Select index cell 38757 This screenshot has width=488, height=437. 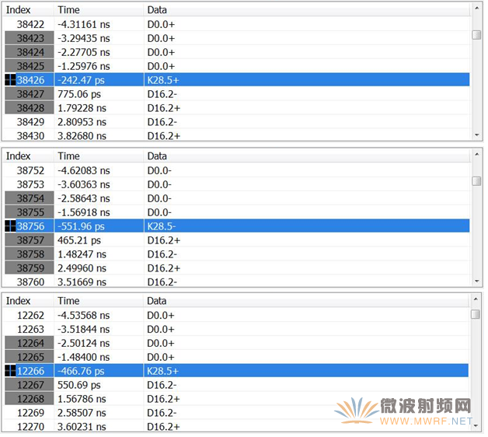click(30, 240)
